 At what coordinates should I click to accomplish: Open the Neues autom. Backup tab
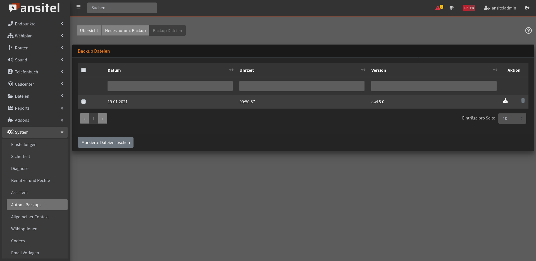tap(125, 30)
